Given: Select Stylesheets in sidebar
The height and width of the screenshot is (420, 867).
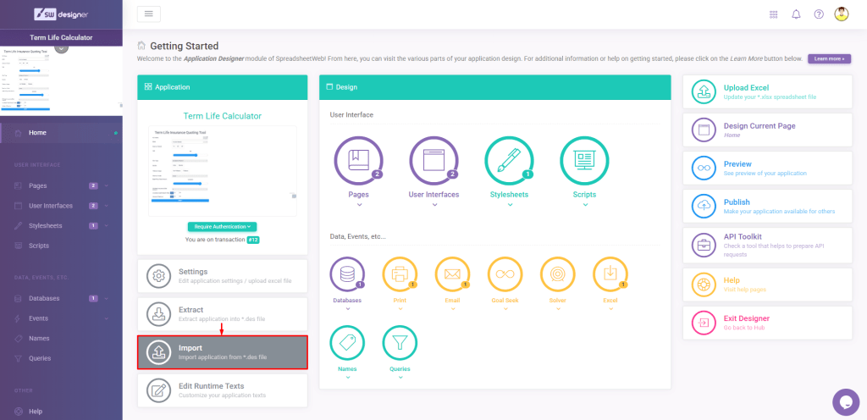Looking at the screenshot, I should coord(61,225).
